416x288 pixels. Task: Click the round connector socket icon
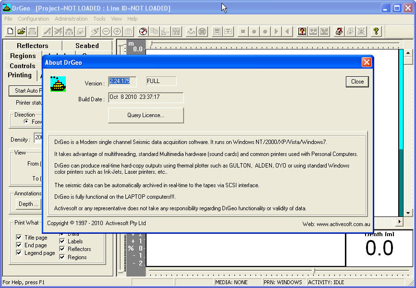pyautogui.click(x=202, y=31)
